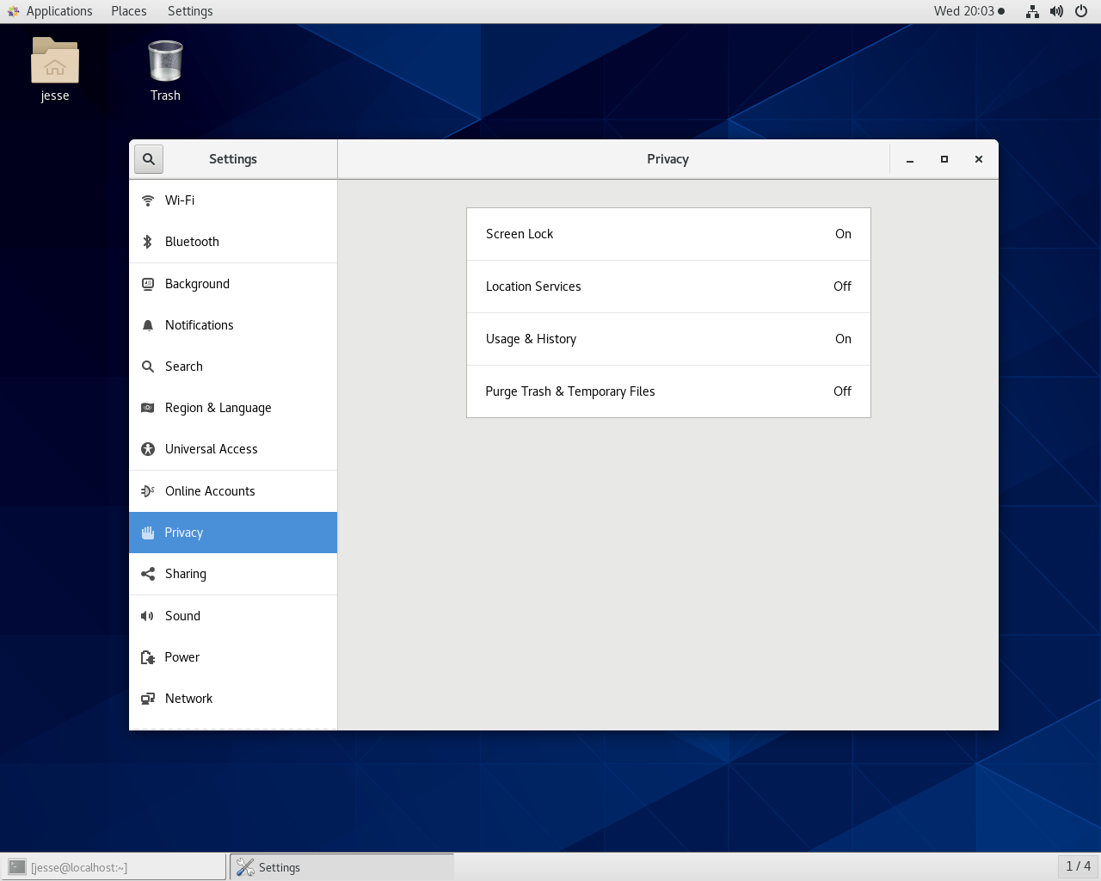
Task: Click the Trash can desktop icon
Action: 165,61
